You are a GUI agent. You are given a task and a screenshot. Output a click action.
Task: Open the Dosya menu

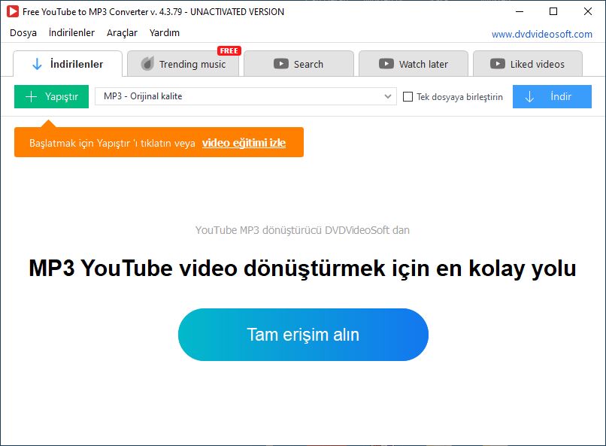(x=23, y=33)
